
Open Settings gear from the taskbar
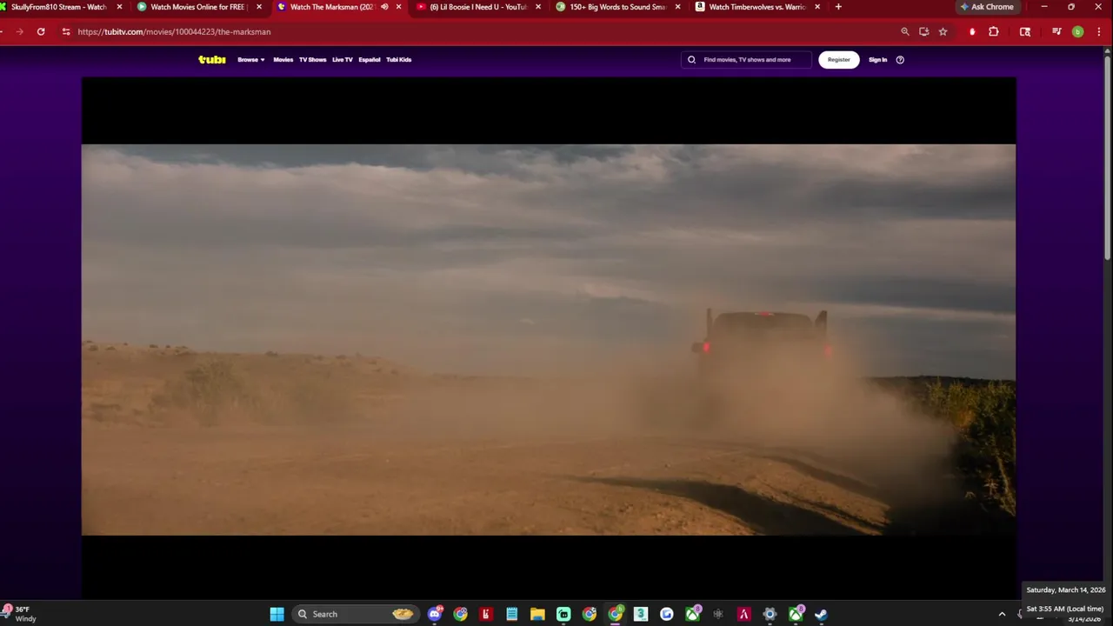pos(770,614)
